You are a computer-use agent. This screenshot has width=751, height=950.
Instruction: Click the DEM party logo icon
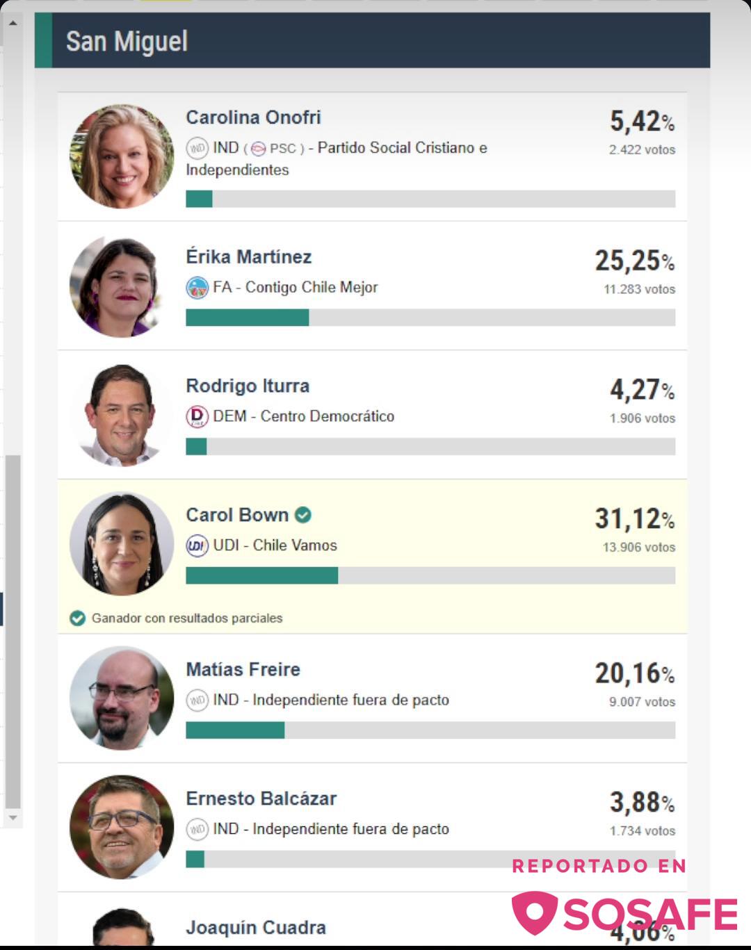point(197,416)
